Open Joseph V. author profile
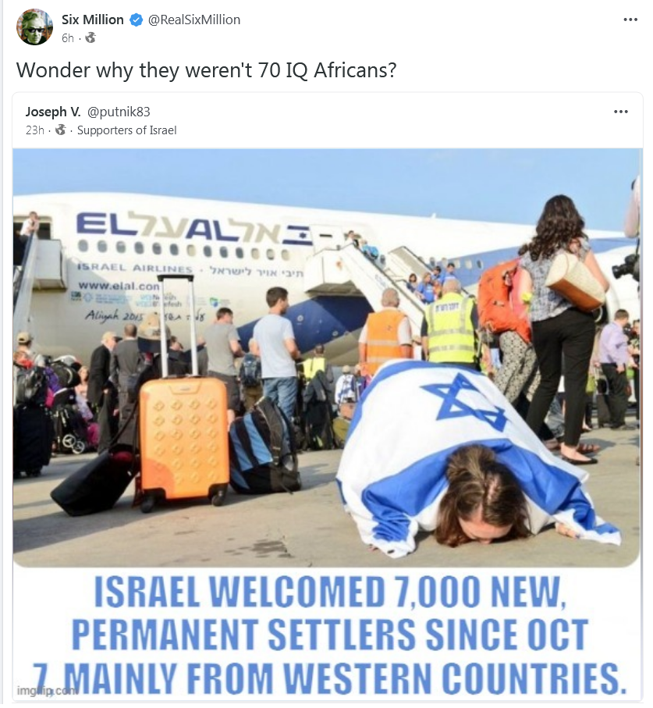653x708 pixels. click(53, 112)
